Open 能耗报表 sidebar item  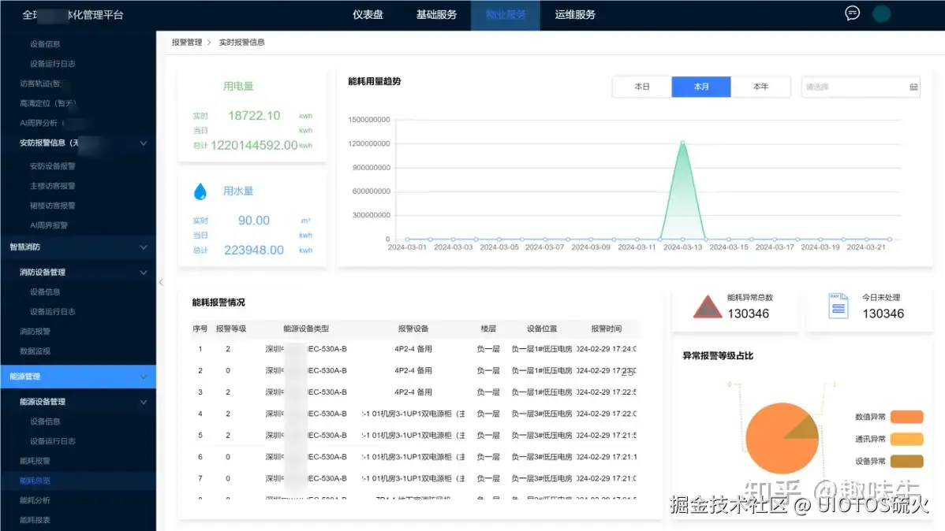[x=35, y=520]
